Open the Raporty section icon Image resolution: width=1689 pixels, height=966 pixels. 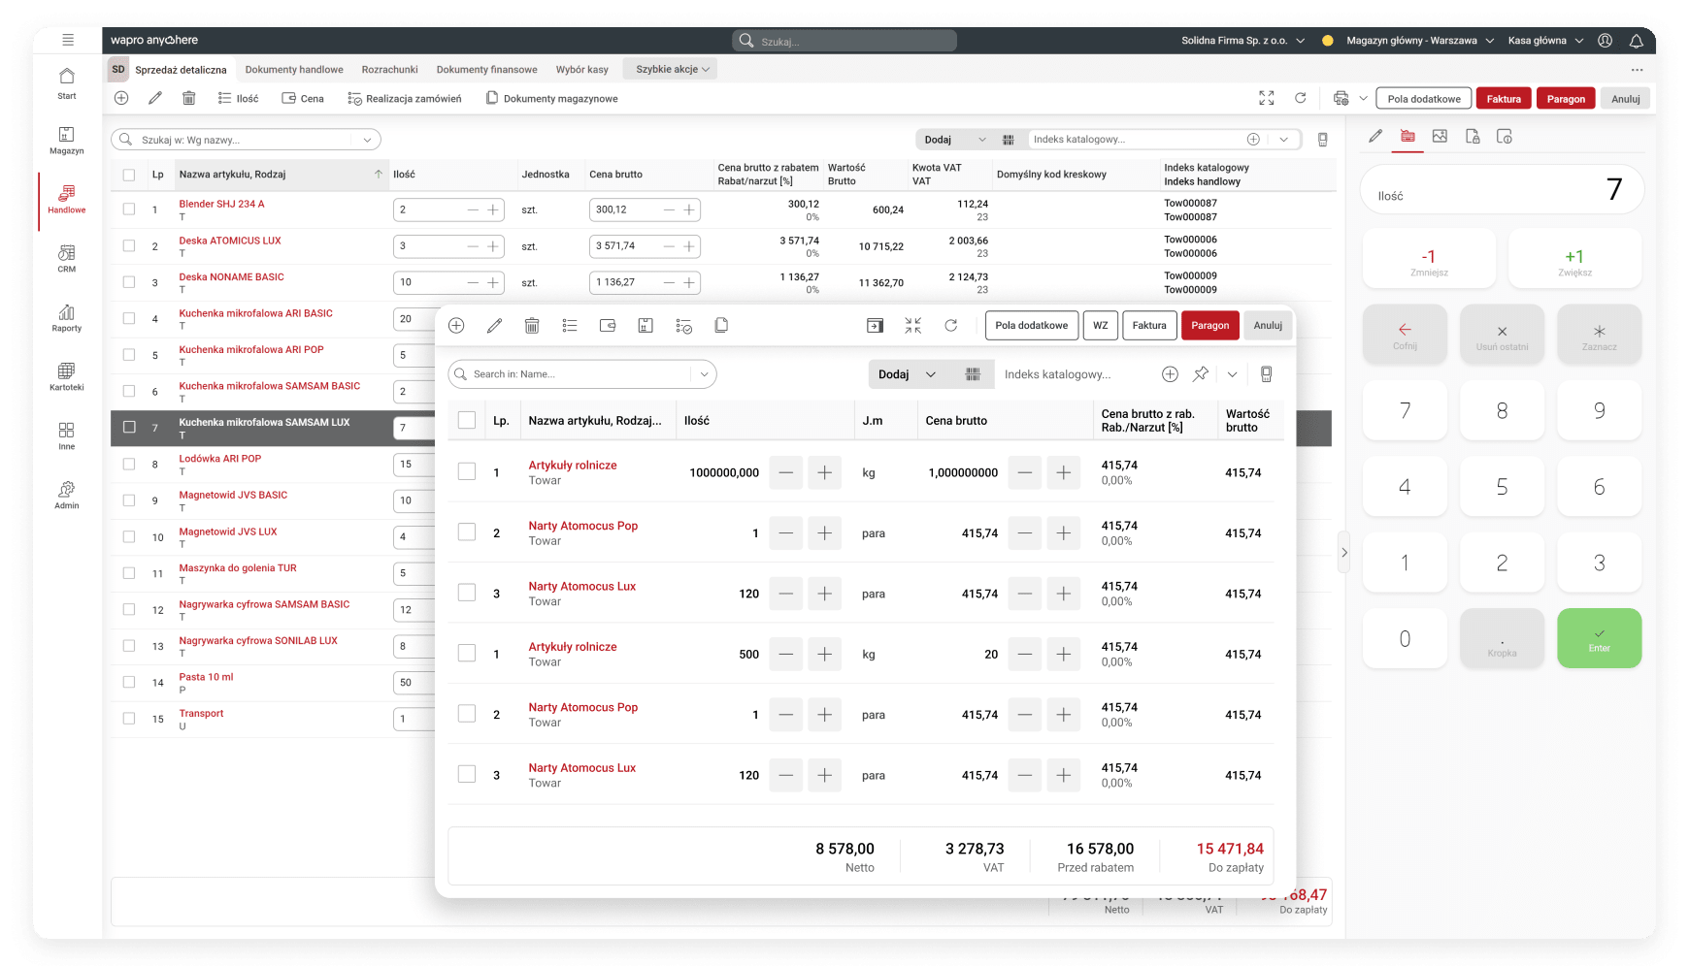[66, 317]
